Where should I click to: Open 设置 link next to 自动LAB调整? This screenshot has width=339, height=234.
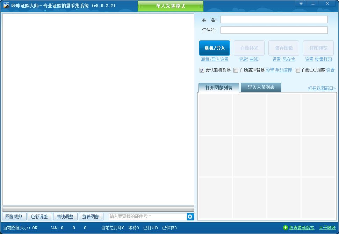tap(330, 70)
